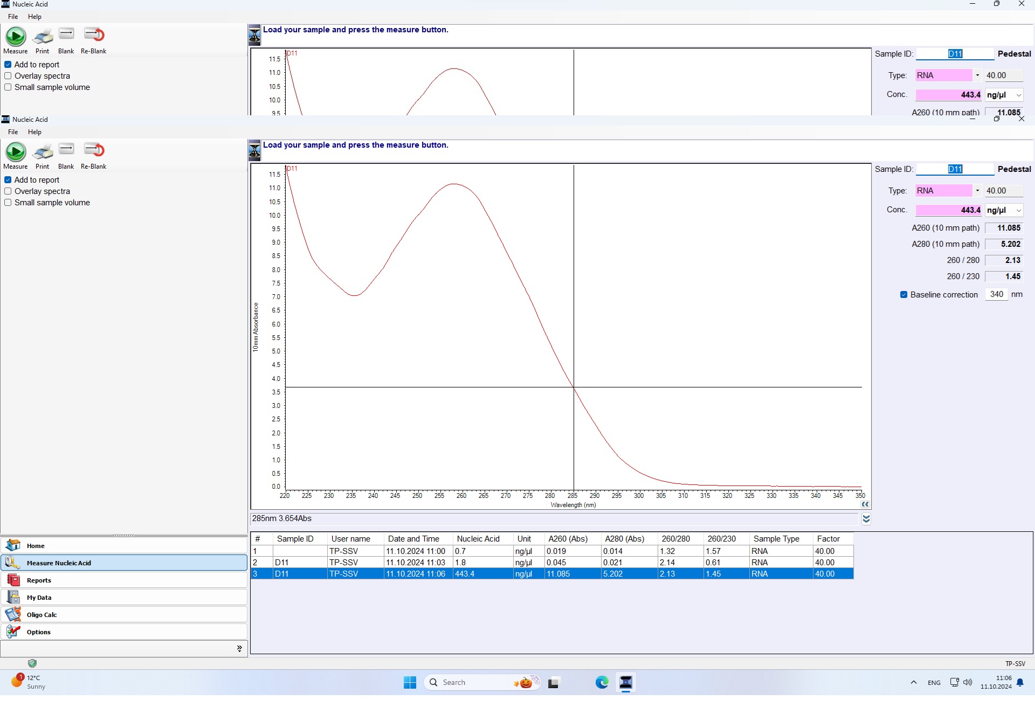Click the Sample ID input field
The image size is (1035, 707).
[955, 169]
